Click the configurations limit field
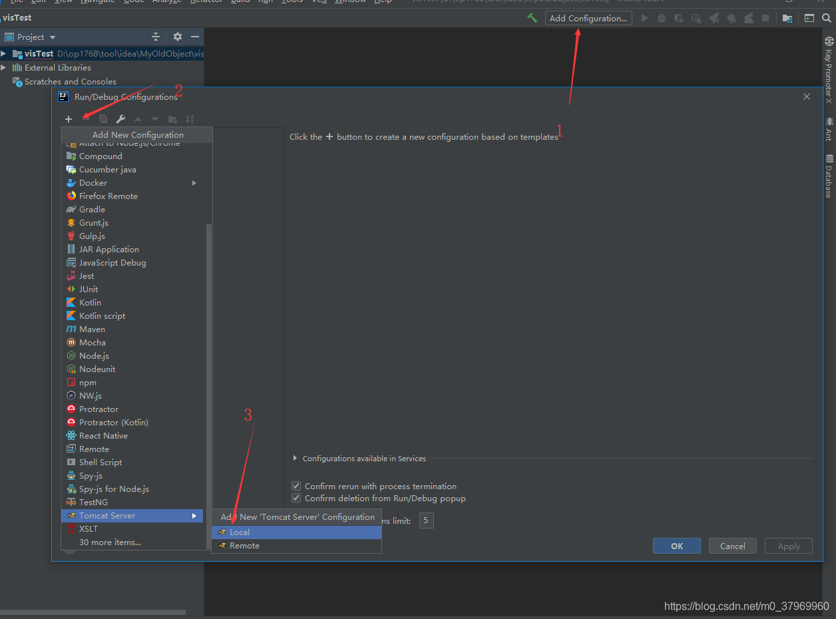The width and height of the screenshot is (836, 619). click(426, 520)
